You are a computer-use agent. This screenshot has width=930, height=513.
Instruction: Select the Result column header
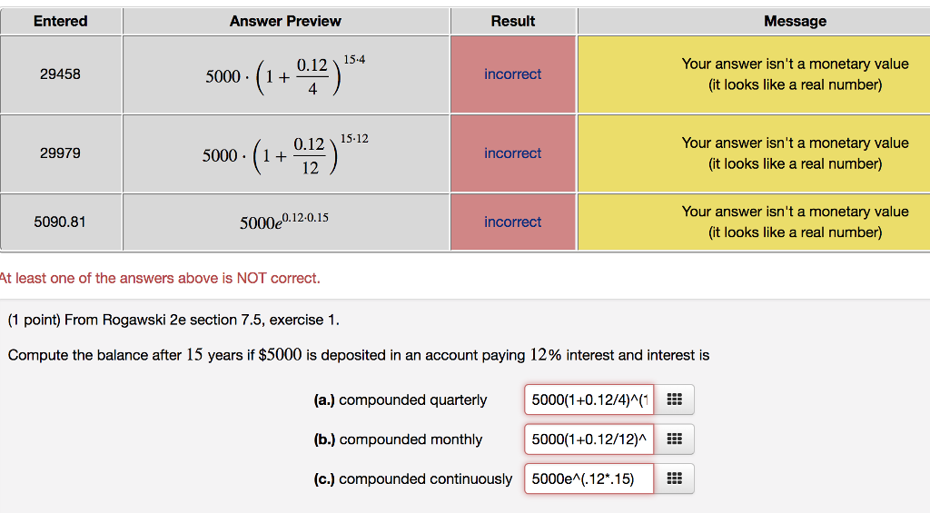pos(513,22)
